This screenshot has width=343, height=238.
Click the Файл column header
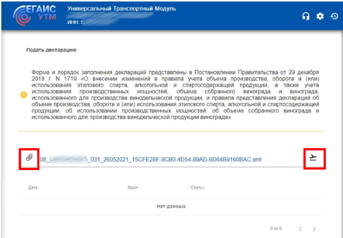(133, 188)
